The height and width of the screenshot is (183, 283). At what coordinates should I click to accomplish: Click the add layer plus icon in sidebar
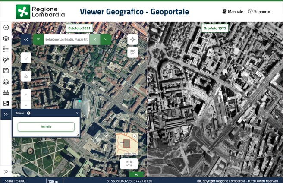(6, 28)
